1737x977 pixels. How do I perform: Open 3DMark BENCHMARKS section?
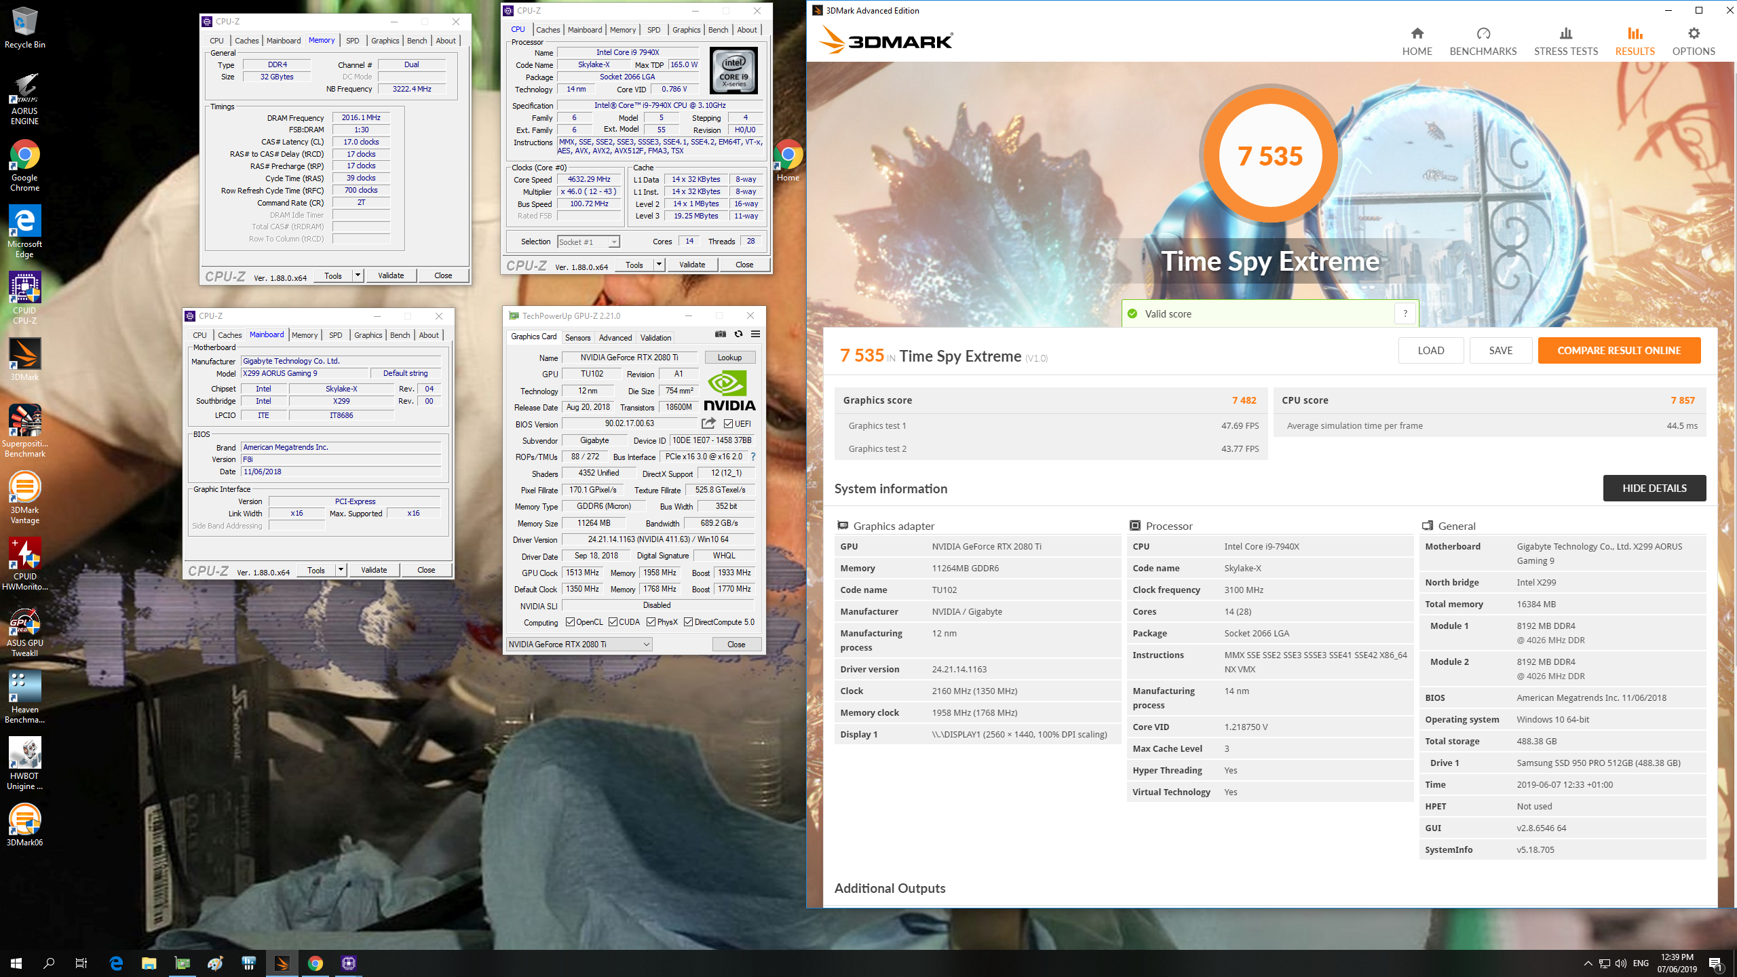pos(1483,41)
